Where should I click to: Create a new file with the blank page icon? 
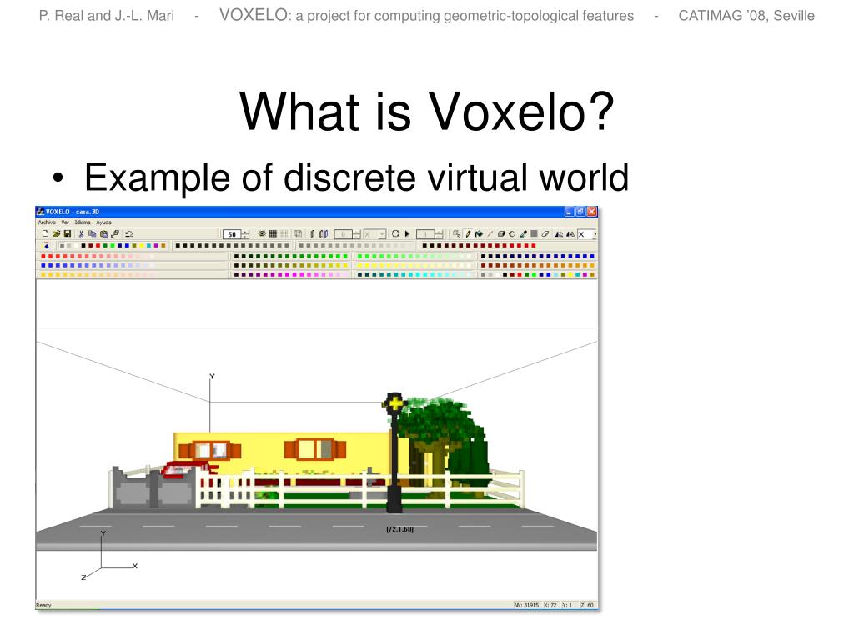tap(45, 233)
